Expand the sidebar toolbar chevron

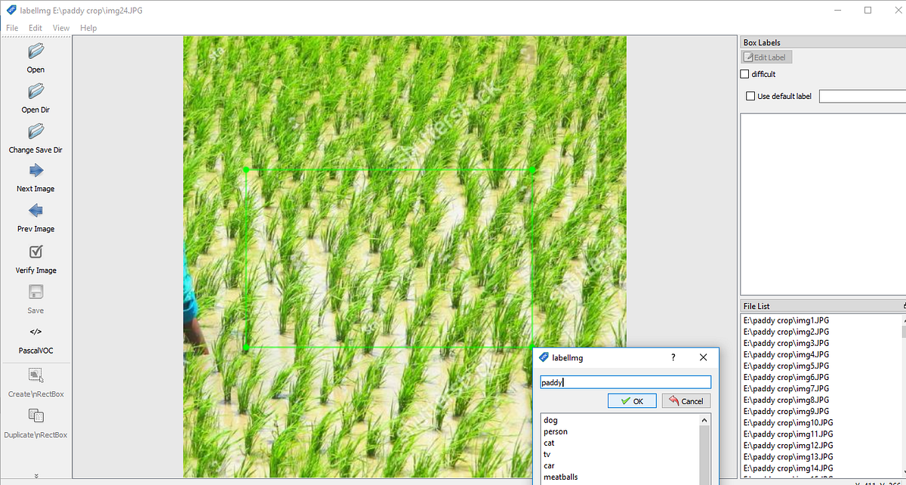35,474
